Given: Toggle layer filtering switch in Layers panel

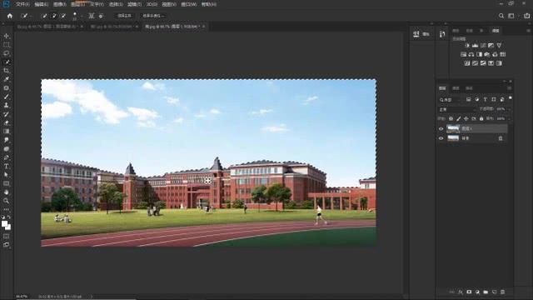Looking at the screenshot, I should tap(511, 98).
